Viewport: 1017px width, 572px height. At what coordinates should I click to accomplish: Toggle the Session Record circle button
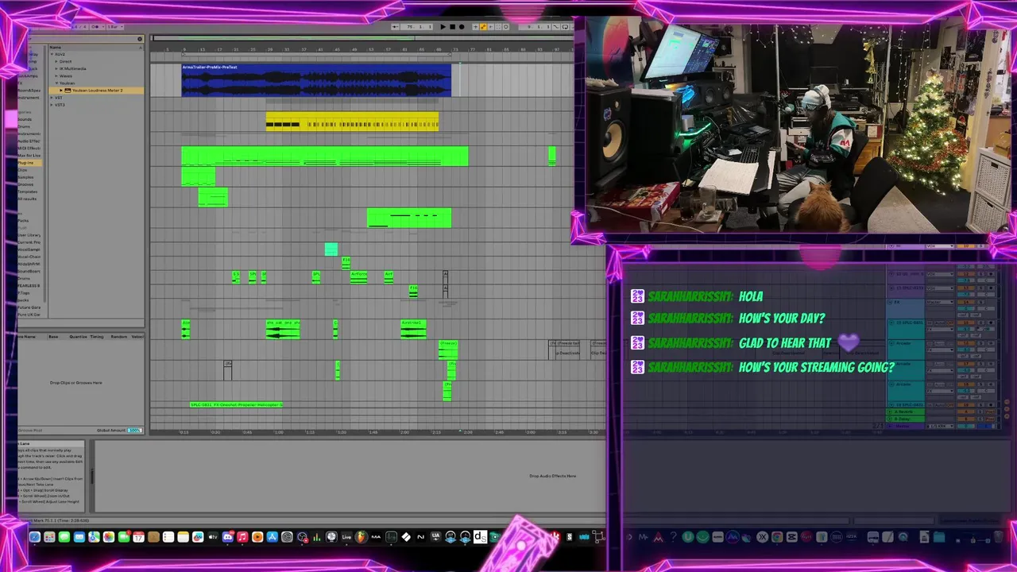(506, 27)
